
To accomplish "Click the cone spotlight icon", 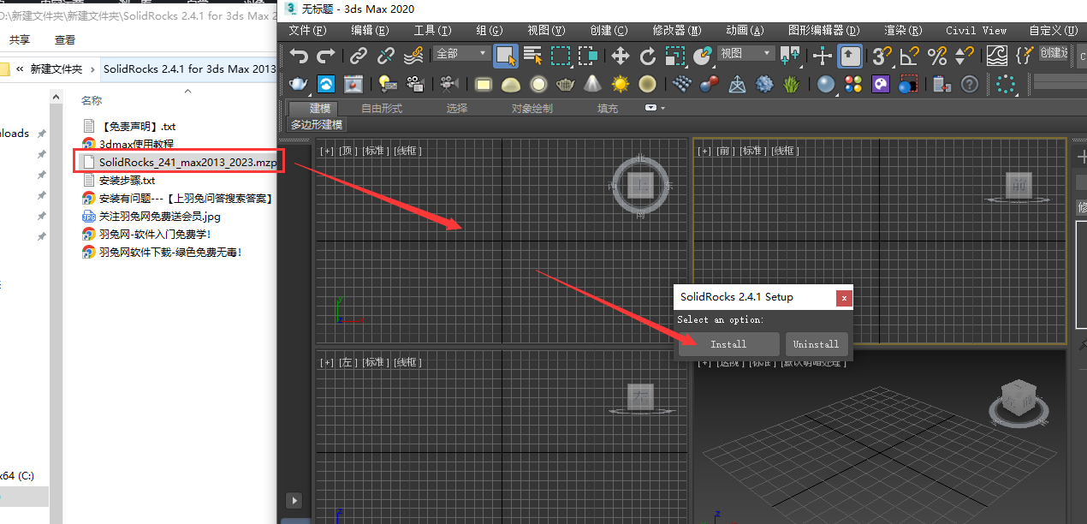I will [x=593, y=84].
